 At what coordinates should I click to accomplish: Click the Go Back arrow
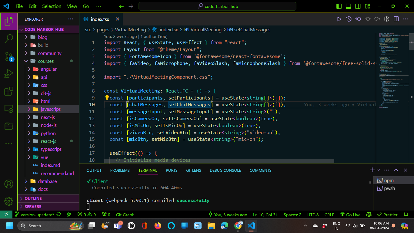121,6
